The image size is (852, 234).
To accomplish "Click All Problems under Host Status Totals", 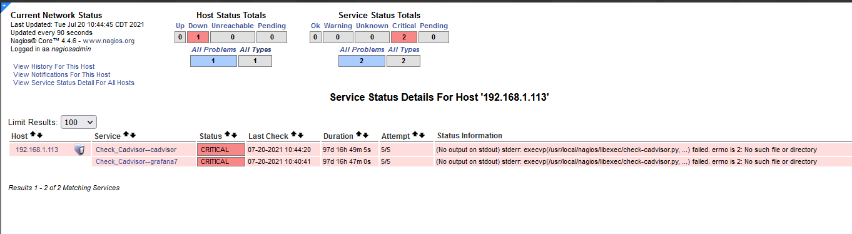I will click(213, 49).
